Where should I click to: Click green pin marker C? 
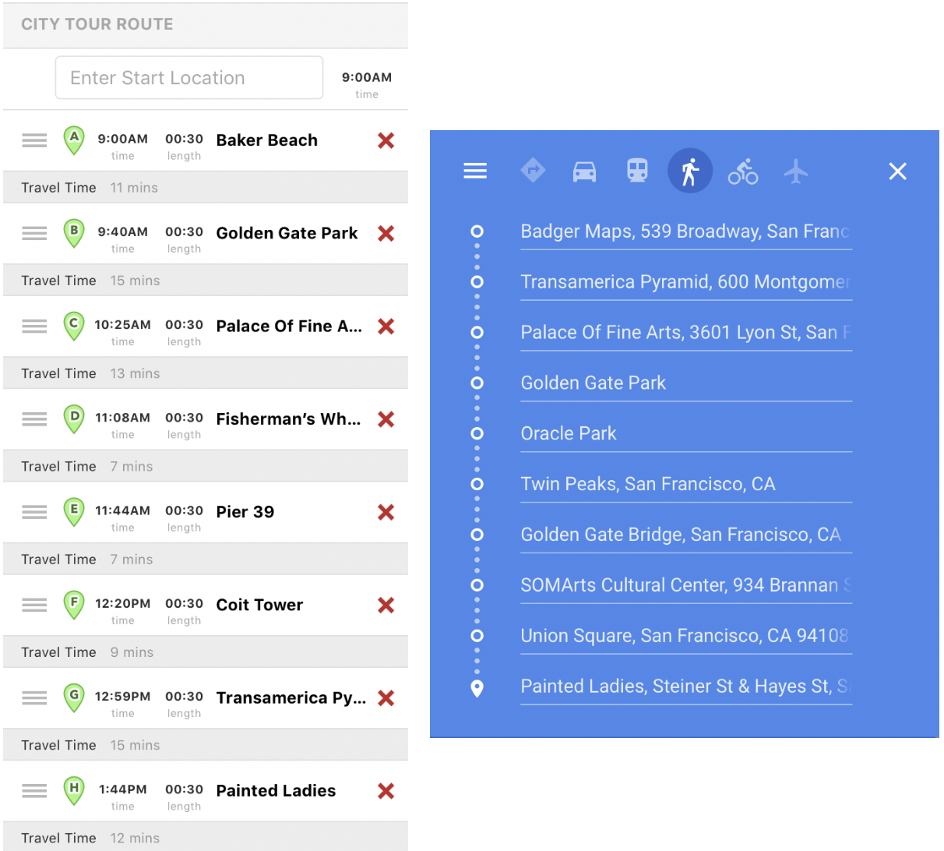coord(74,326)
